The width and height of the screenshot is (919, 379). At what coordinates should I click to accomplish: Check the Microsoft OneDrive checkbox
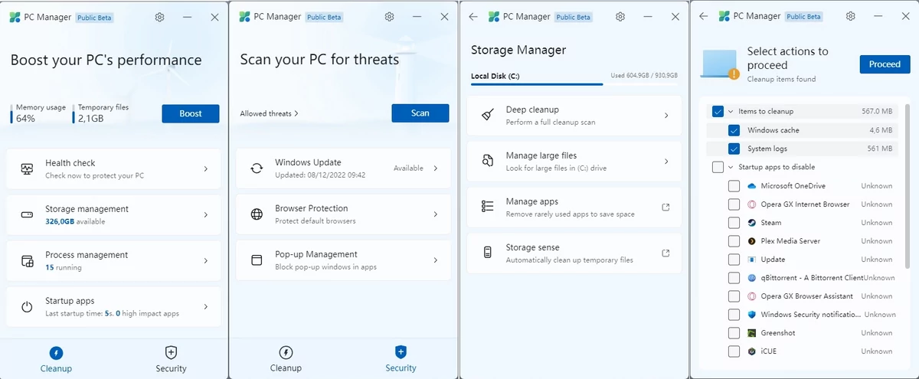(x=734, y=186)
